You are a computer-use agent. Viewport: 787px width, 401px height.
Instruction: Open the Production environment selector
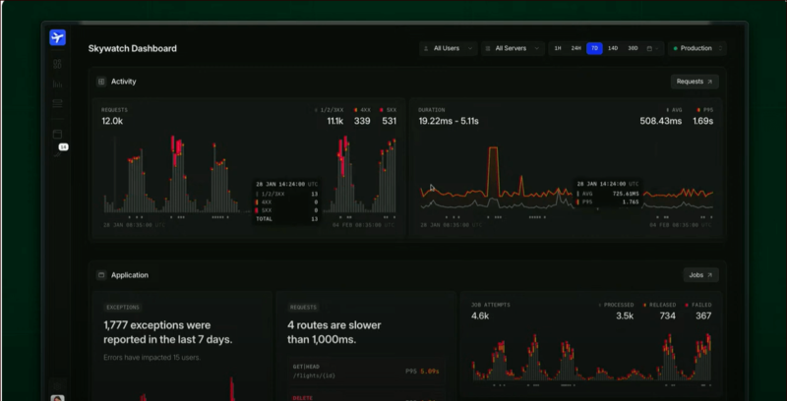[696, 48]
